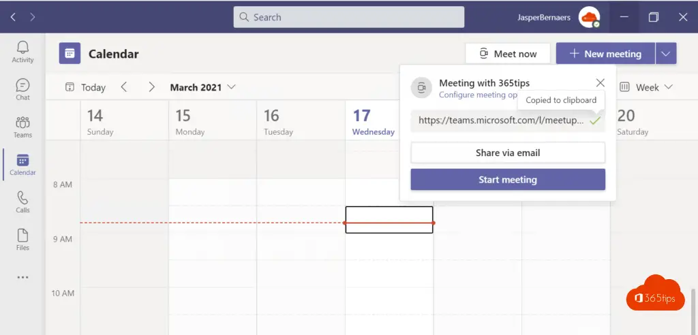The width and height of the screenshot is (698, 335).
Task: Click Share via email button
Action: 508,153
